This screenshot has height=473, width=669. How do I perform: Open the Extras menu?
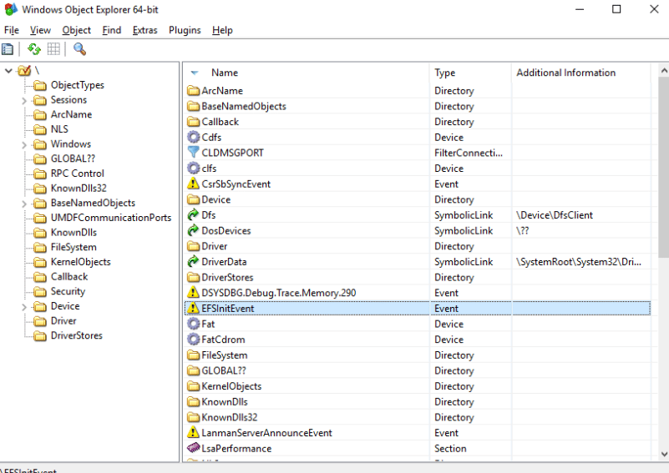coord(144,30)
